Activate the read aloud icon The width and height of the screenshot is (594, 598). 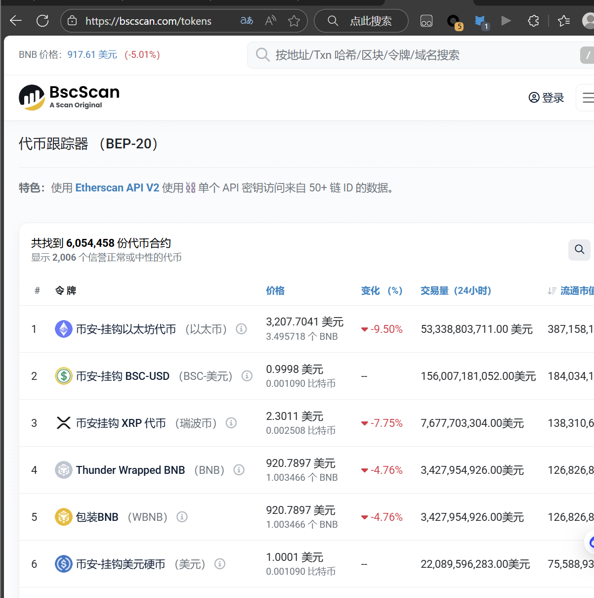[x=270, y=21]
